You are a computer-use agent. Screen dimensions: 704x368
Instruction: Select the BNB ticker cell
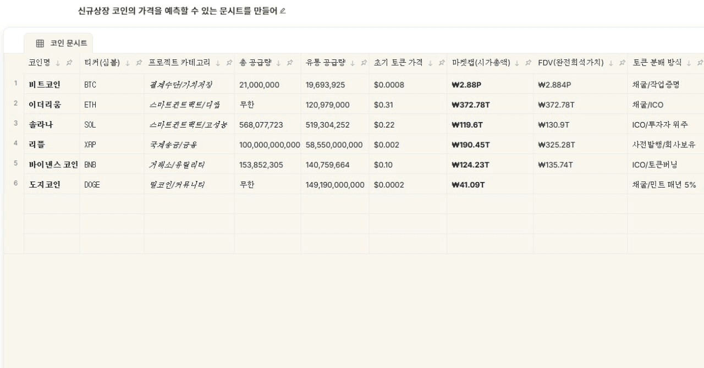coord(112,164)
